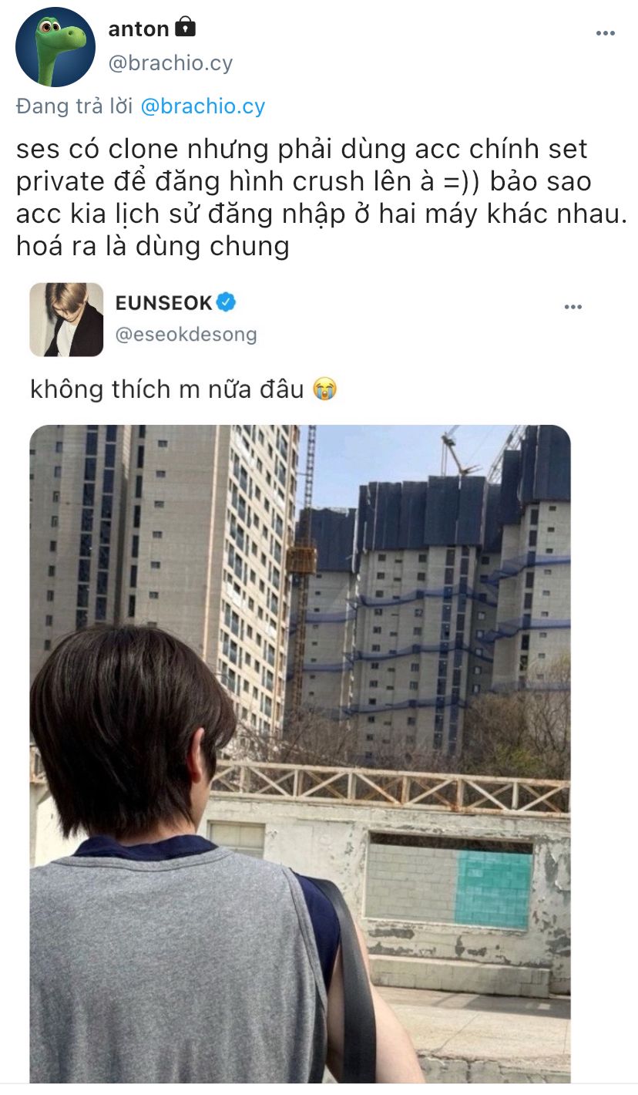Follow the blue @brachio.cy reply link
The height and width of the screenshot is (1095, 638).
tap(203, 106)
